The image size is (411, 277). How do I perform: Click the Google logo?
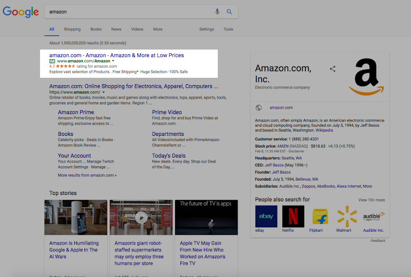(21, 11)
